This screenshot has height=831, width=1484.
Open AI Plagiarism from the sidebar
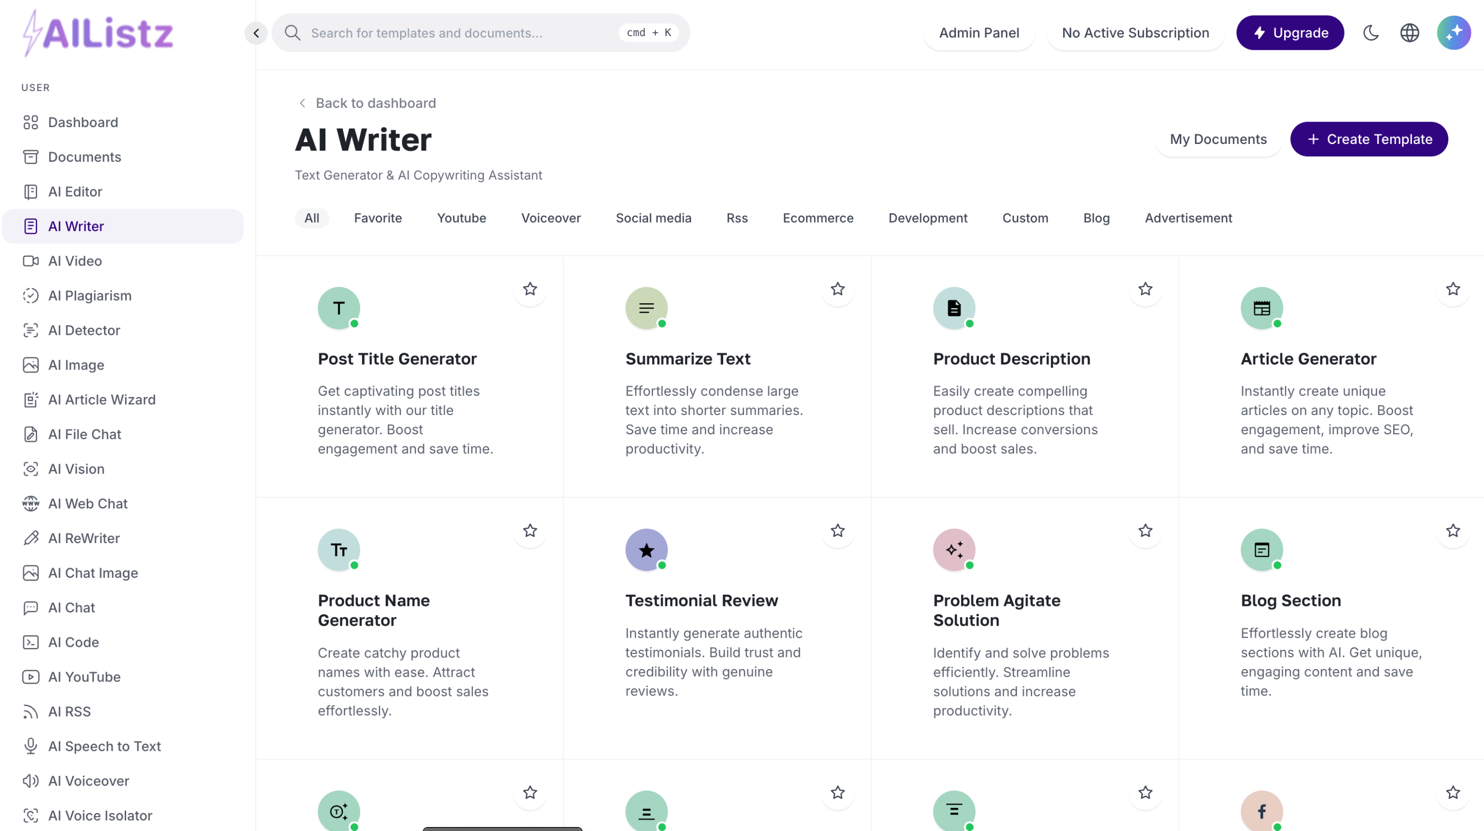click(x=90, y=295)
